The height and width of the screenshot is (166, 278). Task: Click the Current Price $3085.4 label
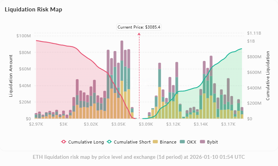[139, 27]
